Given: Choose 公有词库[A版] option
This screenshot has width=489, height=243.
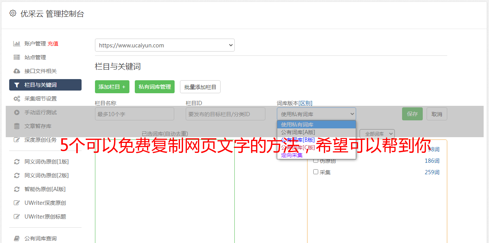Looking at the screenshot, I should pyautogui.click(x=316, y=132).
